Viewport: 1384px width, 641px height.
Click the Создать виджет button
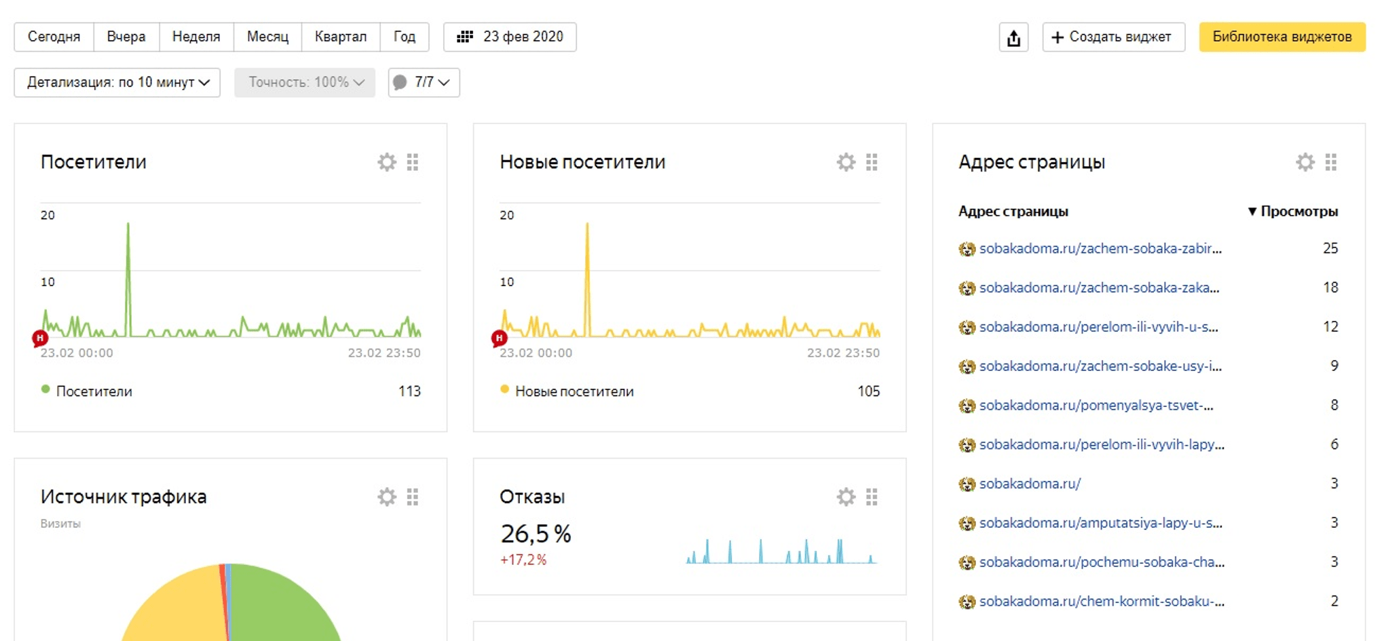coord(1114,37)
